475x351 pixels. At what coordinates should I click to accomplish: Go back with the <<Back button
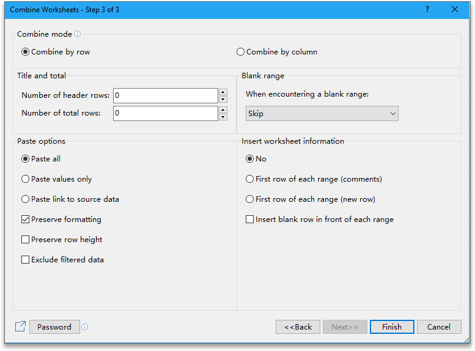click(298, 327)
